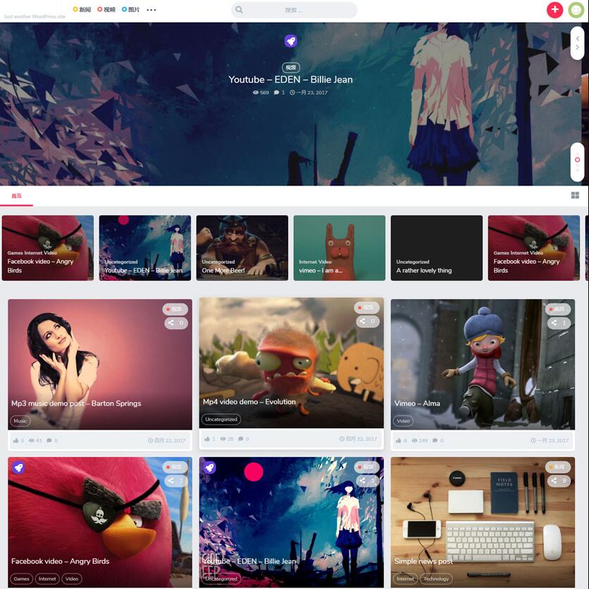The image size is (589, 589).
Task: Open comments icon under Mp3 music demo card
Action: (x=49, y=440)
